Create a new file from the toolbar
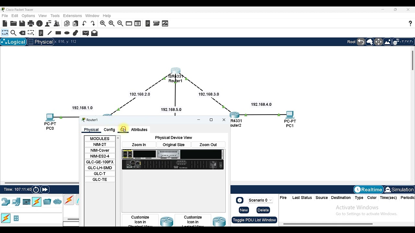This screenshot has height=233, width=415. click(5, 23)
